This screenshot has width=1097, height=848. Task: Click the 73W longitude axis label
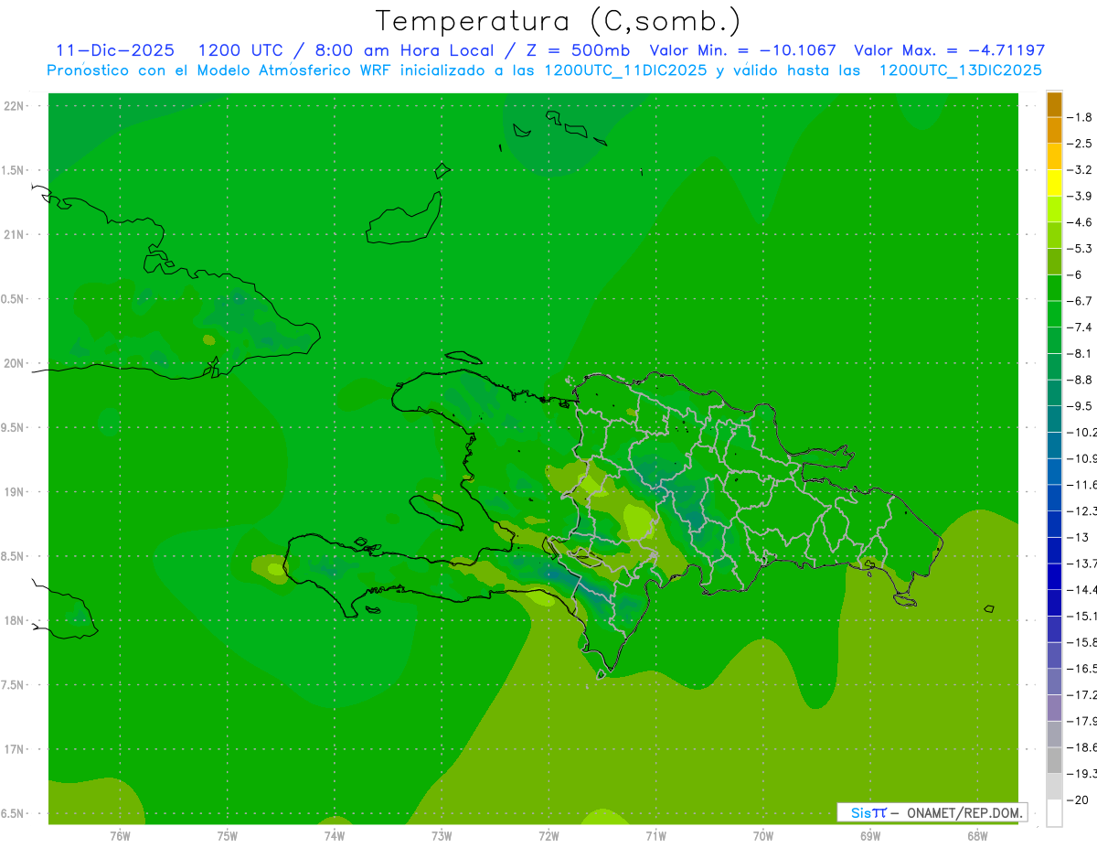pyautogui.click(x=441, y=836)
